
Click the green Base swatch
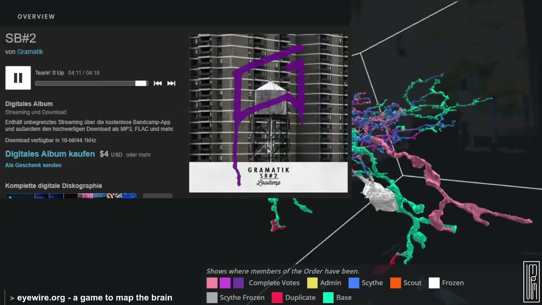[x=328, y=297]
